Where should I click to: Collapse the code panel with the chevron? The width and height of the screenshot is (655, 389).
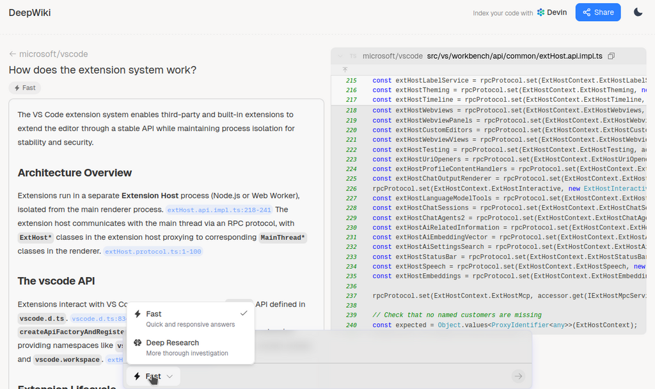340,56
